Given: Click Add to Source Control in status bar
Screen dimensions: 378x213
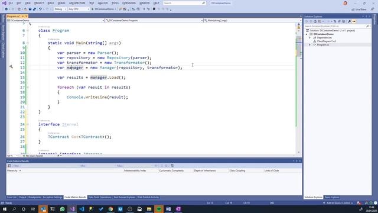Looking at the screenshot, I should point(338,203).
